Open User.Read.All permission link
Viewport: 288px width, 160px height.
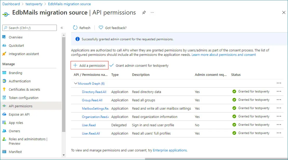tap(91, 133)
